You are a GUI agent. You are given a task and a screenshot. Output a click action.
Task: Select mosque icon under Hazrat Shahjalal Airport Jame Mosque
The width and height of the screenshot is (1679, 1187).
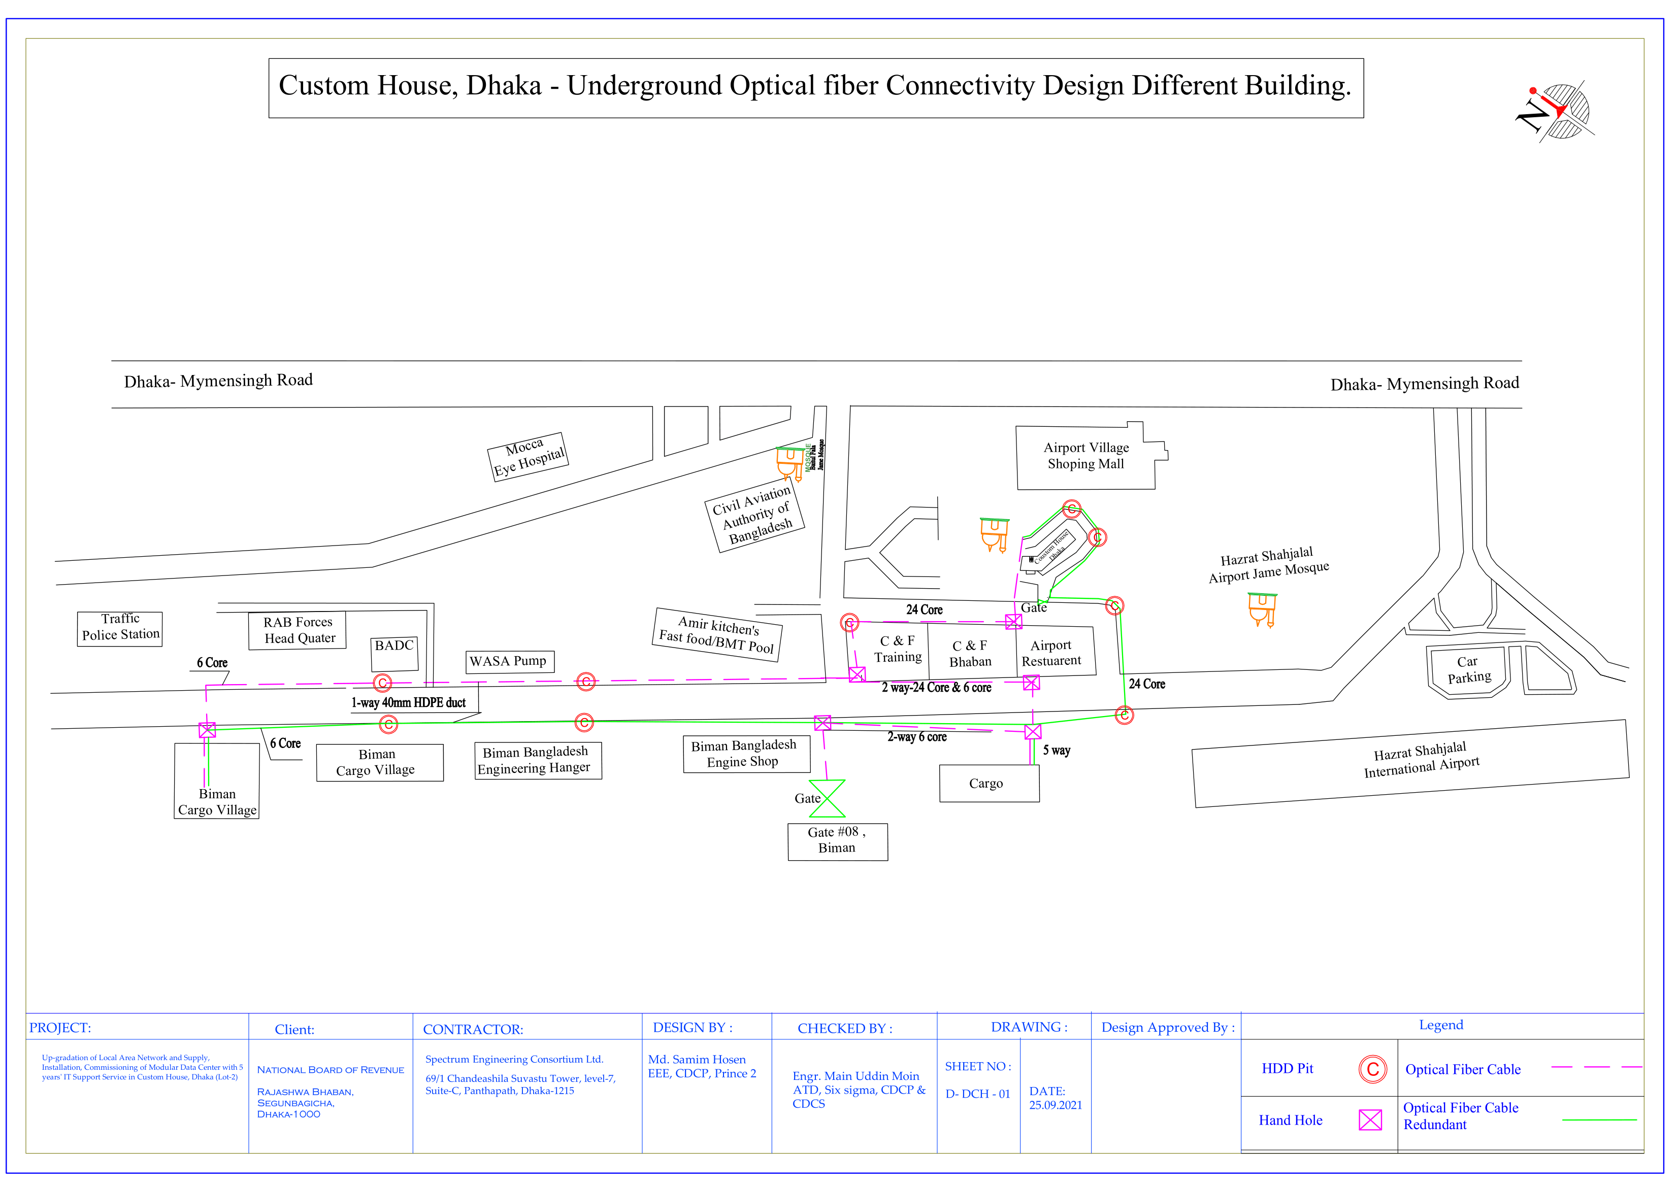point(1263,611)
